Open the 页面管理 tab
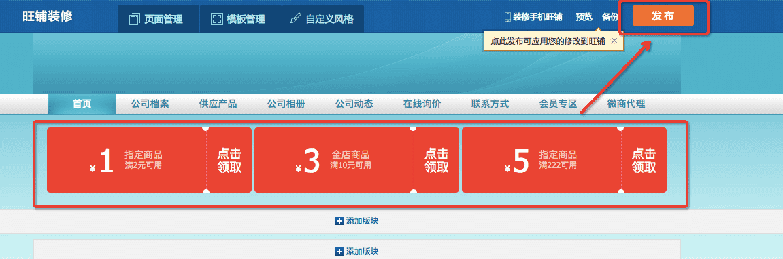This screenshot has height=259, width=783. click(159, 19)
